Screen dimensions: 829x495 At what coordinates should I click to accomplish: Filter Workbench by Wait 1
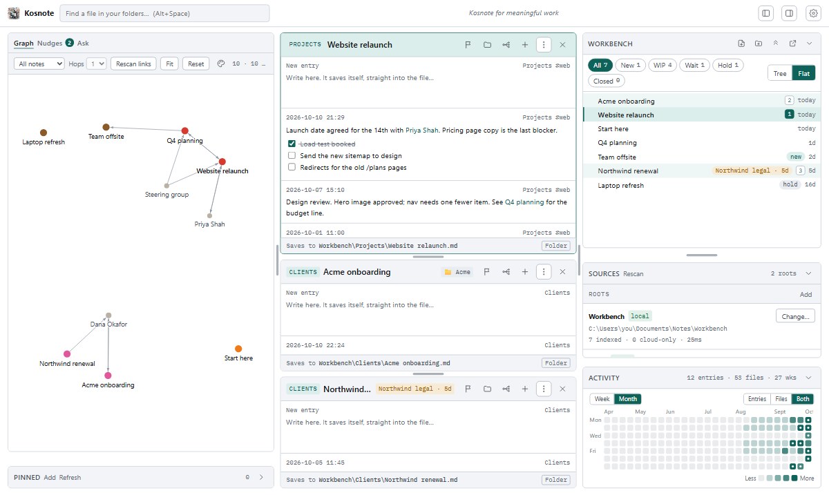tap(694, 66)
